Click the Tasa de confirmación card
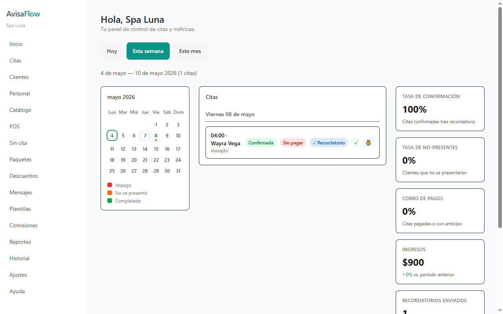 coord(440,109)
